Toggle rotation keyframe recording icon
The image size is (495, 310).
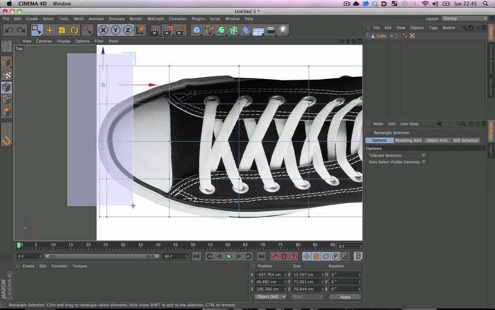pyautogui.click(x=326, y=257)
